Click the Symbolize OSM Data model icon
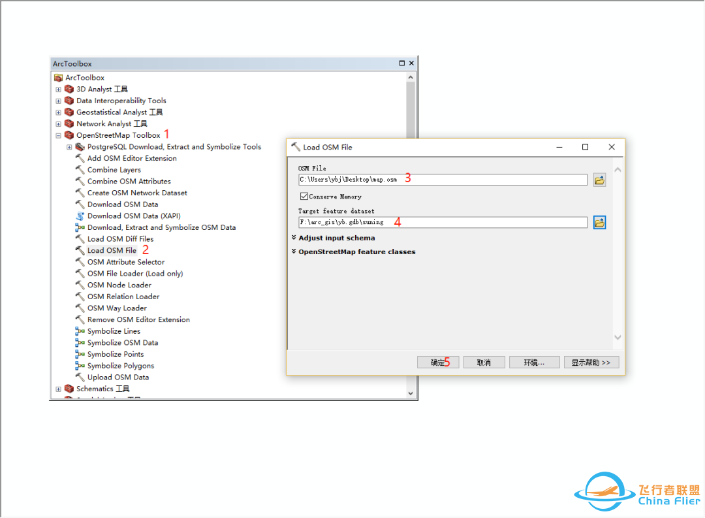Image resolution: width=705 pixels, height=518 pixels. [x=80, y=342]
